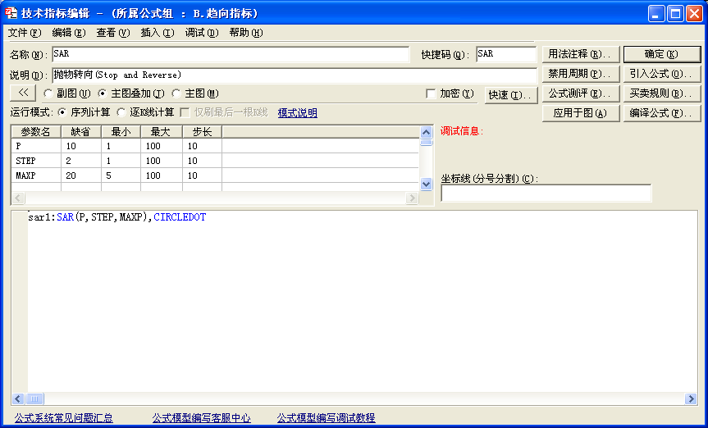Screen dimensions: 708x428
Task: Select the 逐K线计算 run mode radio
Action: 121,112
